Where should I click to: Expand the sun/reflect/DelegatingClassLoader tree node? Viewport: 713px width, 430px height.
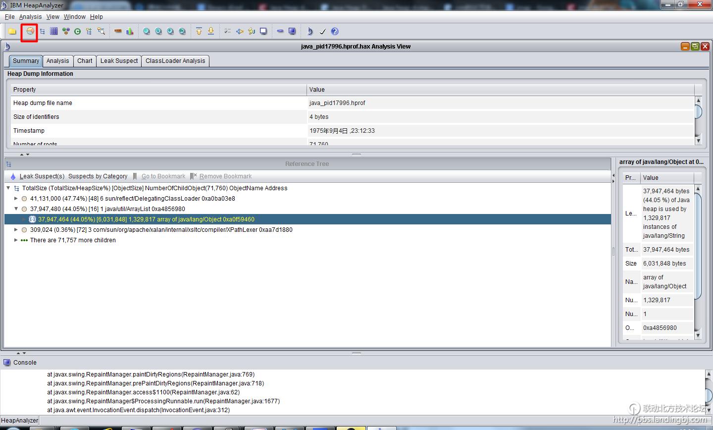(x=16, y=199)
